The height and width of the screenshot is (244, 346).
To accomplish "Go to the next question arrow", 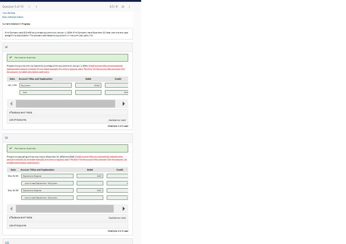I will pyautogui.click(x=36, y=7).
